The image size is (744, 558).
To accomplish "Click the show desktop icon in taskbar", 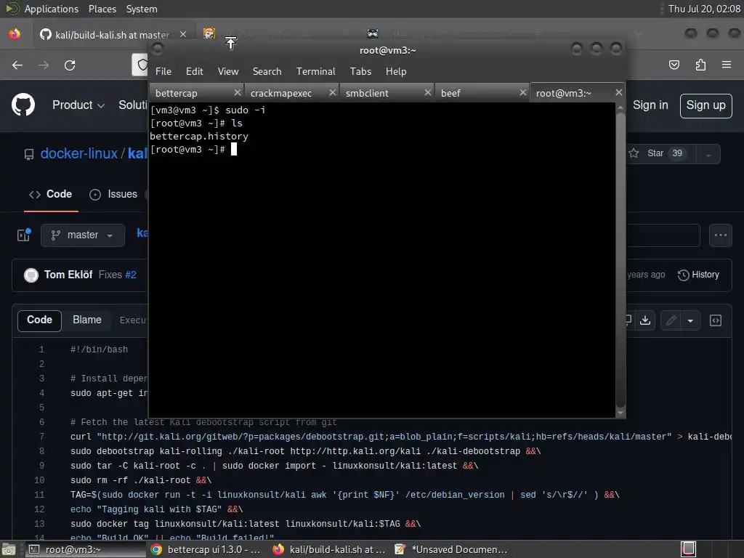I will point(9,549).
